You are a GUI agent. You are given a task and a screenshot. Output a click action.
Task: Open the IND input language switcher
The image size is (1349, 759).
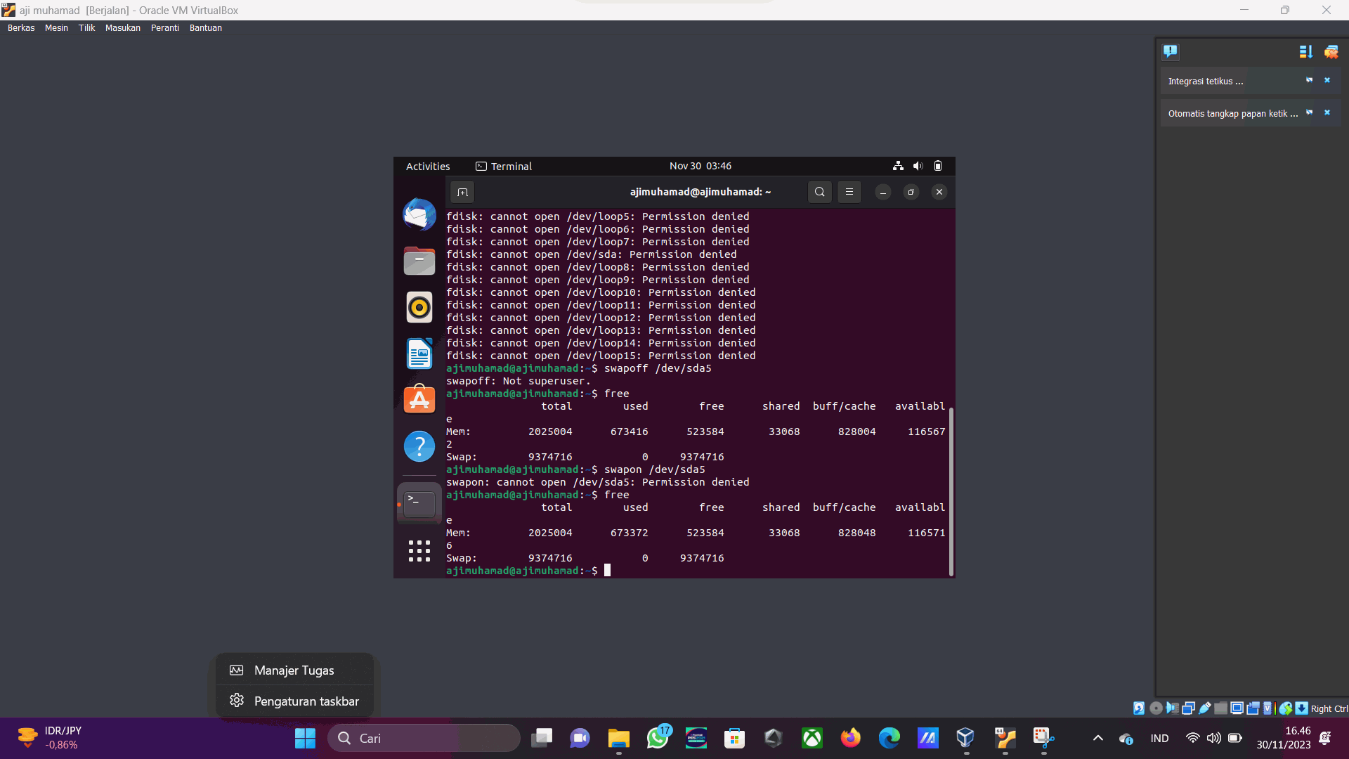tap(1160, 738)
